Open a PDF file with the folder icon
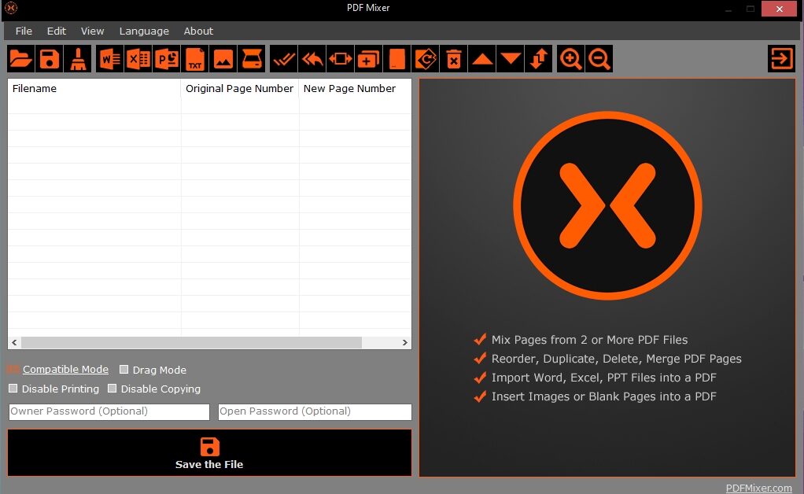This screenshot has width=804, height=494. click(x=20, y=58)
